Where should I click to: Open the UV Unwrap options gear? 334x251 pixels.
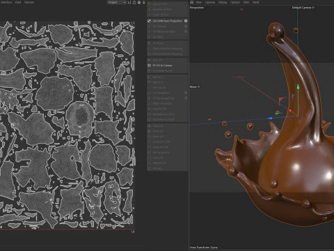pyautogui.click(x=186, y=26)
